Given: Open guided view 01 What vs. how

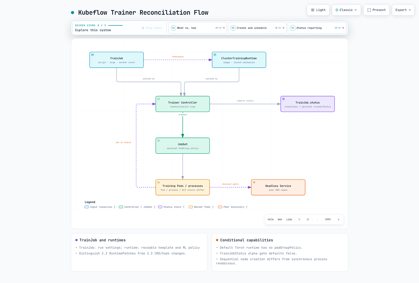Looking at the screenshot, I should tap(197, 28).
